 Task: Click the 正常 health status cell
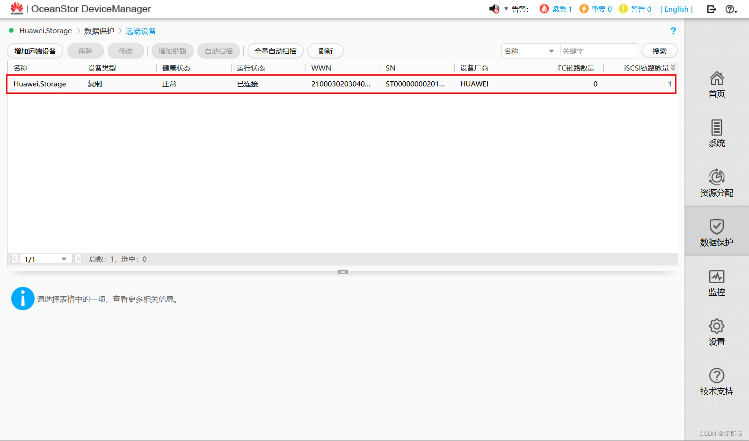tap(169, 84)
